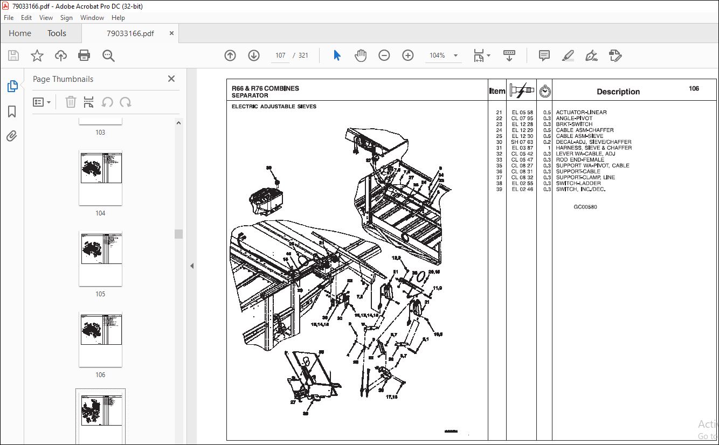
Task: Select the Highlight text pen
Action: point(568,55)
